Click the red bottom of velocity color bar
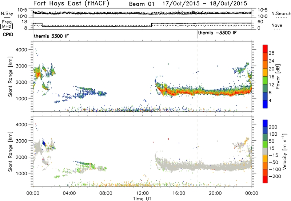The image size is (291, 201). tap(265, 180)
